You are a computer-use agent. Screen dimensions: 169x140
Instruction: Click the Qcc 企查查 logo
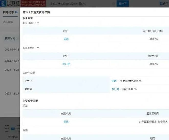pyautogui.click(x=10, y=3)
